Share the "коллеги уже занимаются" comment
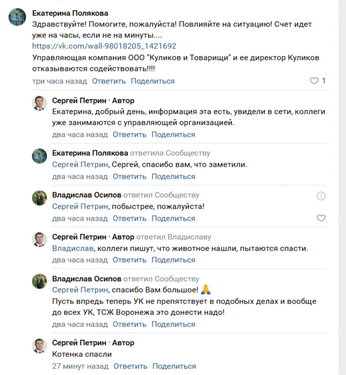Image resolution: width=346 pixels, height=375 pixels. [173, 134]
